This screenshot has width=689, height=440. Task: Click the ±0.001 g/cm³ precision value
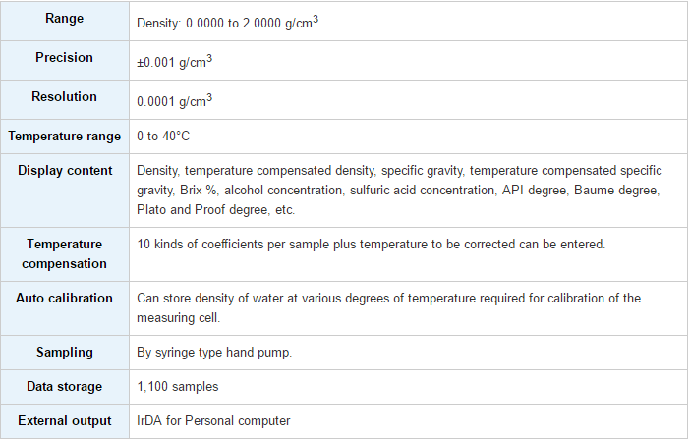[x=174, y=62]
